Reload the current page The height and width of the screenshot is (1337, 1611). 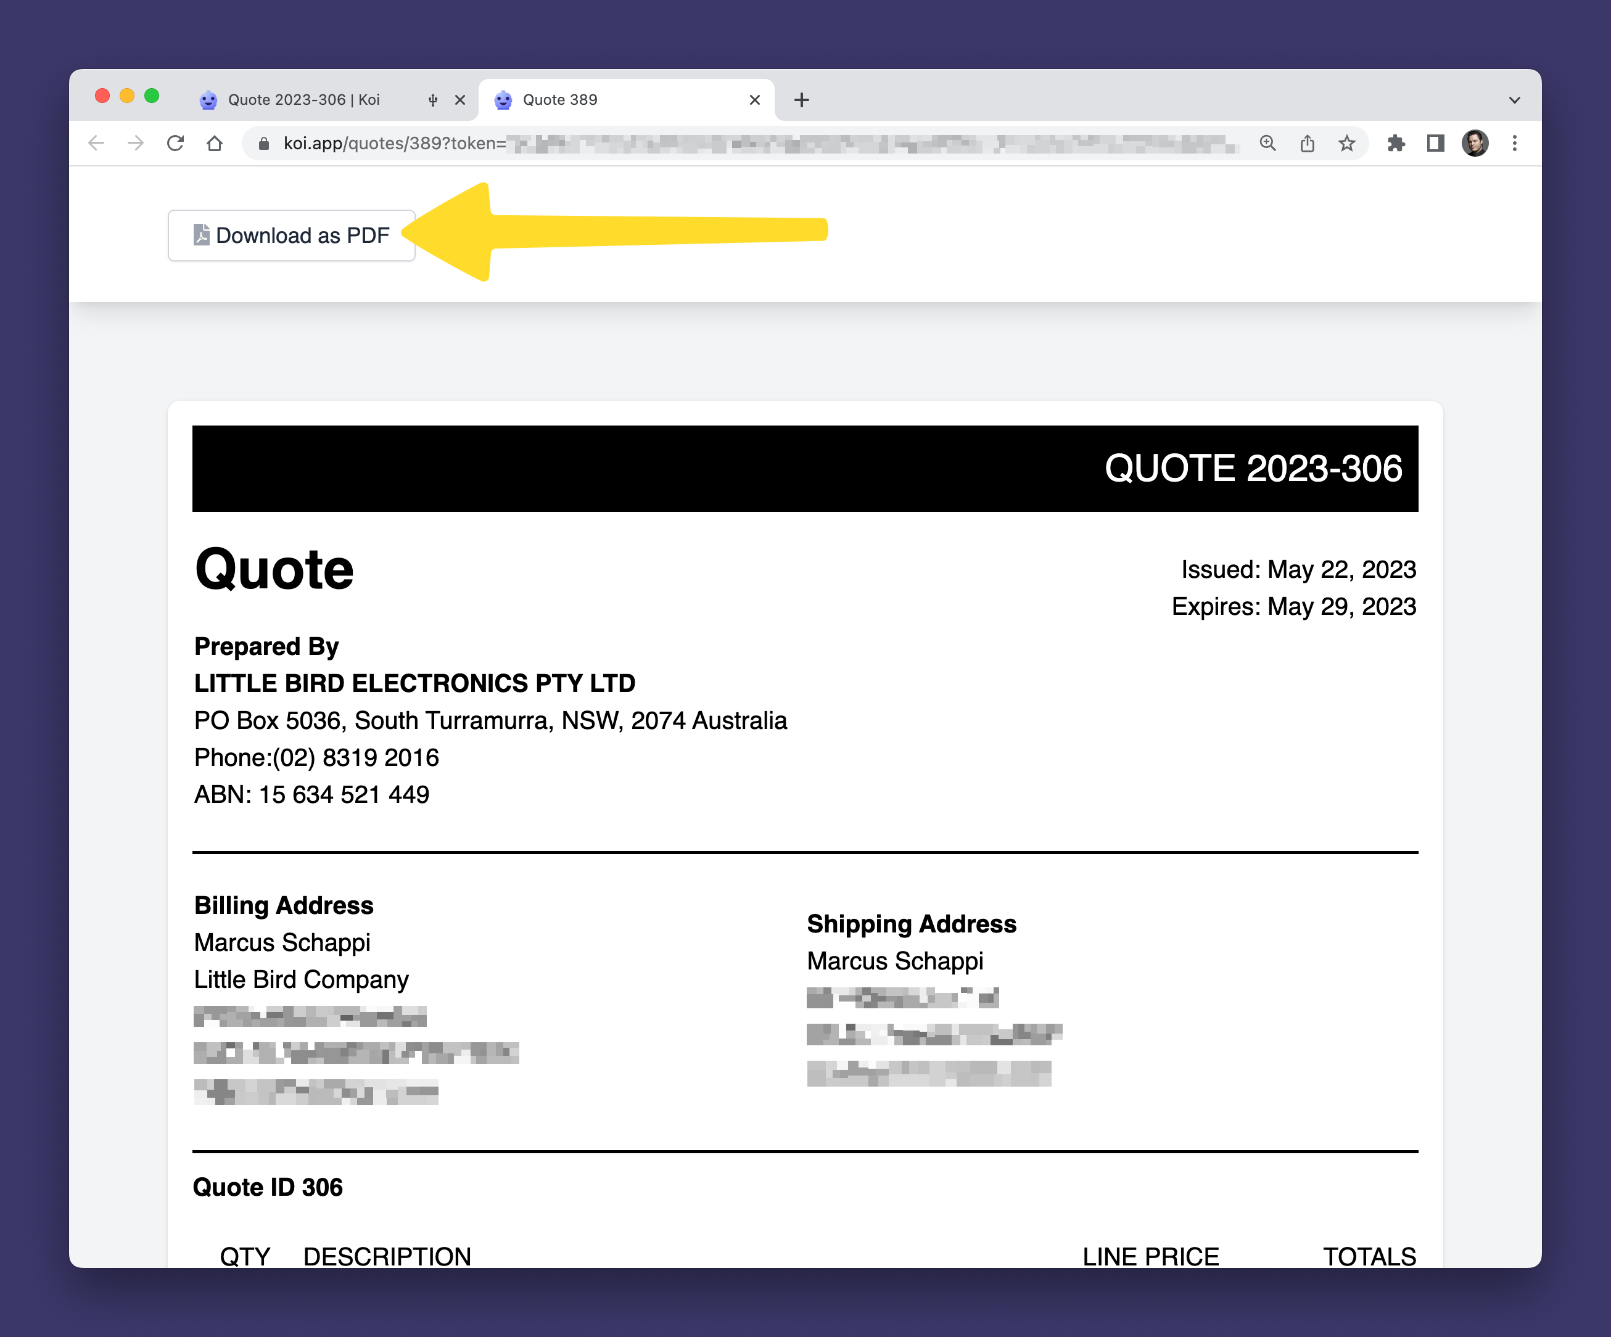(x=176, y=144)
